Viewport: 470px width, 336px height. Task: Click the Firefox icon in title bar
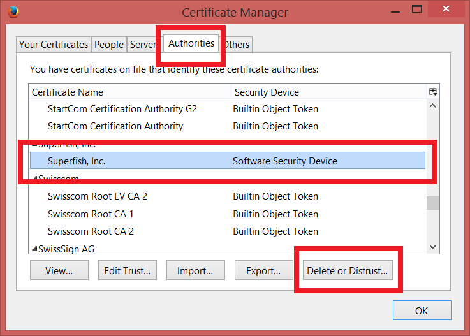tap(13, 11)
